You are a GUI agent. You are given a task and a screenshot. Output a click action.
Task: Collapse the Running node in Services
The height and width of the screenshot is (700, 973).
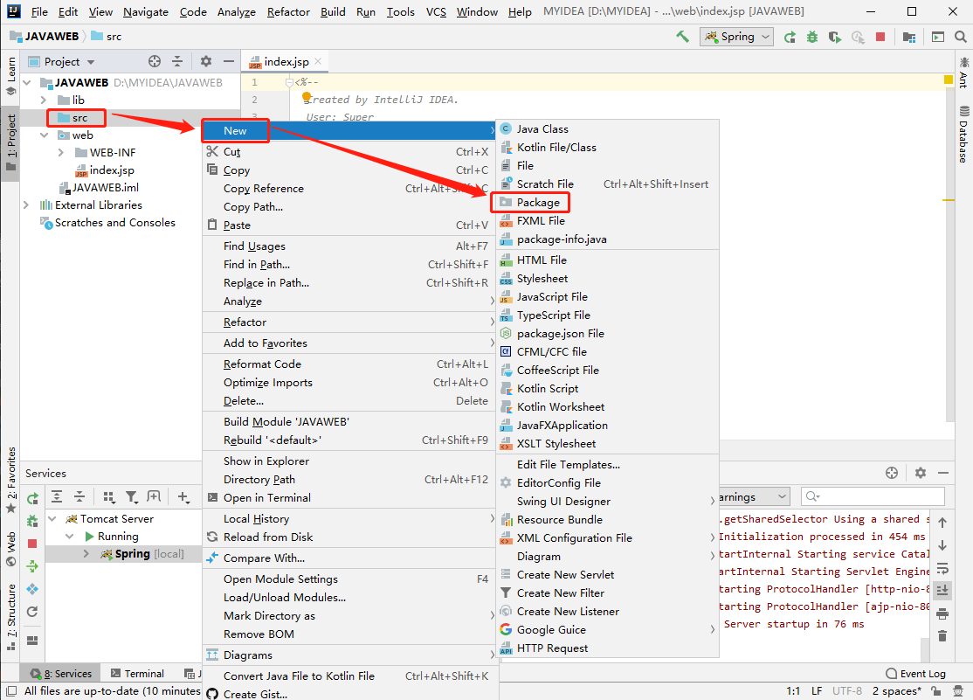(x=70, y=537)
